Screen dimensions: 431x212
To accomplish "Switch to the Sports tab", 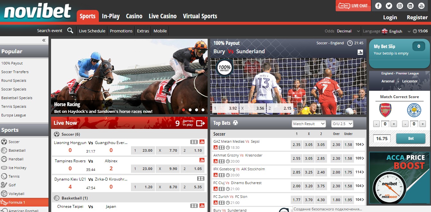I will pyautogui.click(x=88, y=16).
